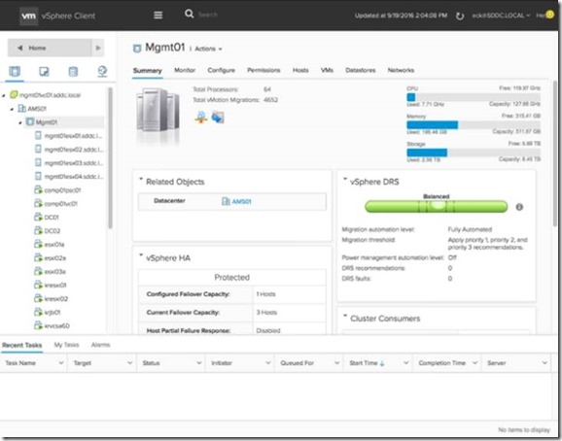Click the VM icon next to DC02
The height and width of the screenshot is (441, 562).
pyautogui.click(x=38, y=230)
